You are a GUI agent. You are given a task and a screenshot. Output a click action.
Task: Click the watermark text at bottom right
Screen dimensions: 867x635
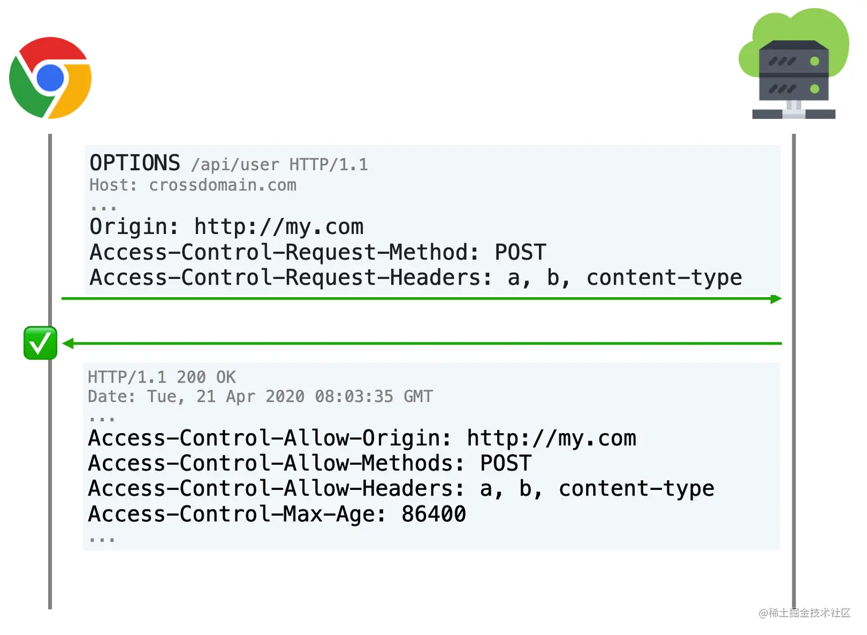pos(804,613)
